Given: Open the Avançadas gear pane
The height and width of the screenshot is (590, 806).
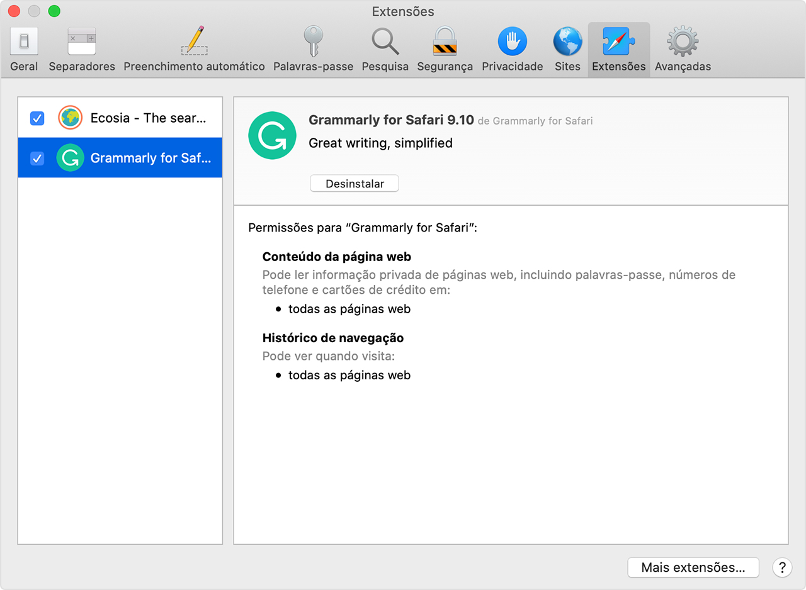Looking at the screenshot, I should [683, 50].
